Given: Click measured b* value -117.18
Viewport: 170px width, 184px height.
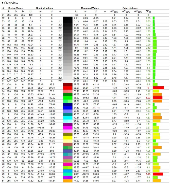Looking at the screenshot, I should (96, 108).
